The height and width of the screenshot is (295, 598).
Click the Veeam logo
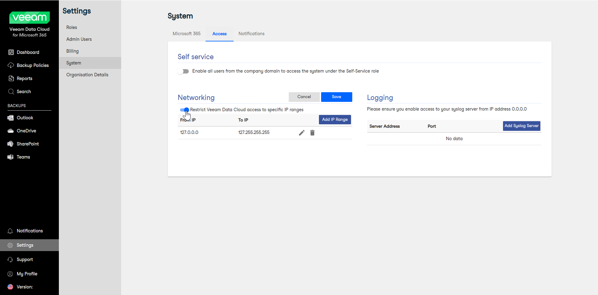click(30, 17)
